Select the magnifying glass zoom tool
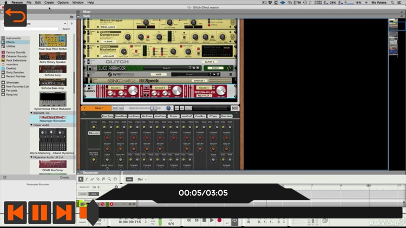 [x=109, y=179]
